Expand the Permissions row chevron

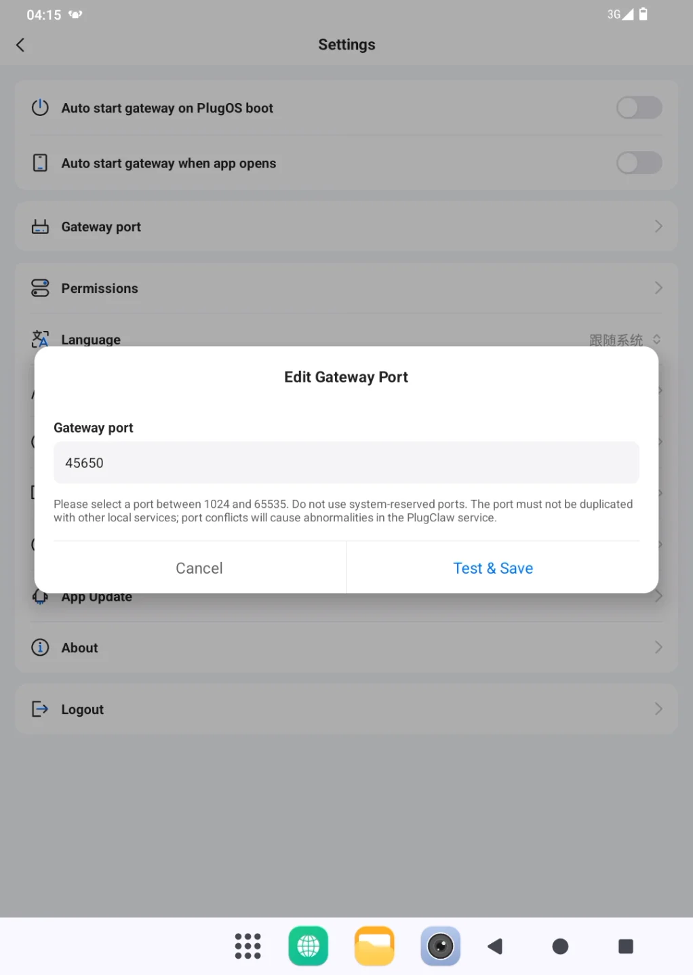pyautogui.click(x=658, y=288)
